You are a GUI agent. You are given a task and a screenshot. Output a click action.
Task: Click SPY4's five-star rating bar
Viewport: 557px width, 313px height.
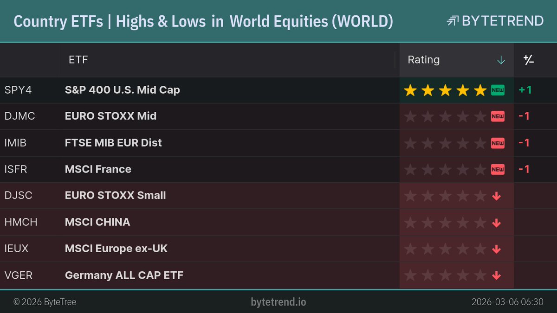[x=445, y=90]
